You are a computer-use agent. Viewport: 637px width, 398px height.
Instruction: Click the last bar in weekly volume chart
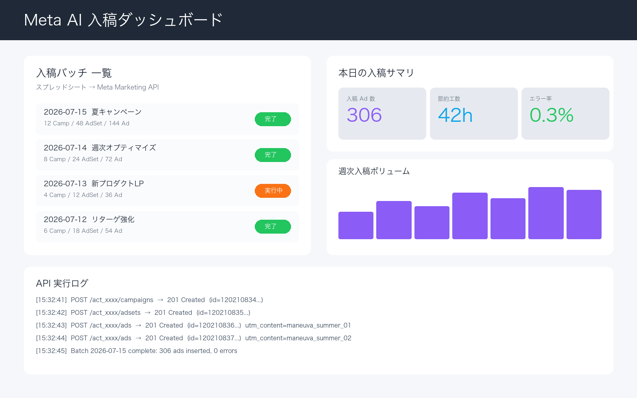[584, 215]
